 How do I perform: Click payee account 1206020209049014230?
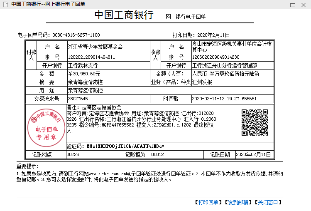tap(215, 57)
